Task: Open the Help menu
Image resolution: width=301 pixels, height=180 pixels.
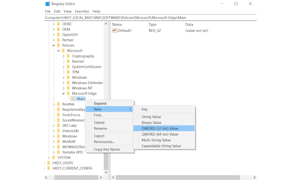Action: [96, 11]
